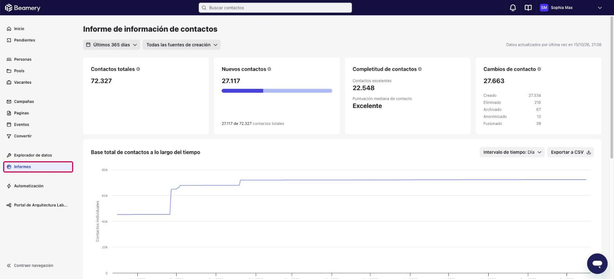614x279 pixels.
Task: Click info icon next to Cambios de contacto
Action: 539,69
